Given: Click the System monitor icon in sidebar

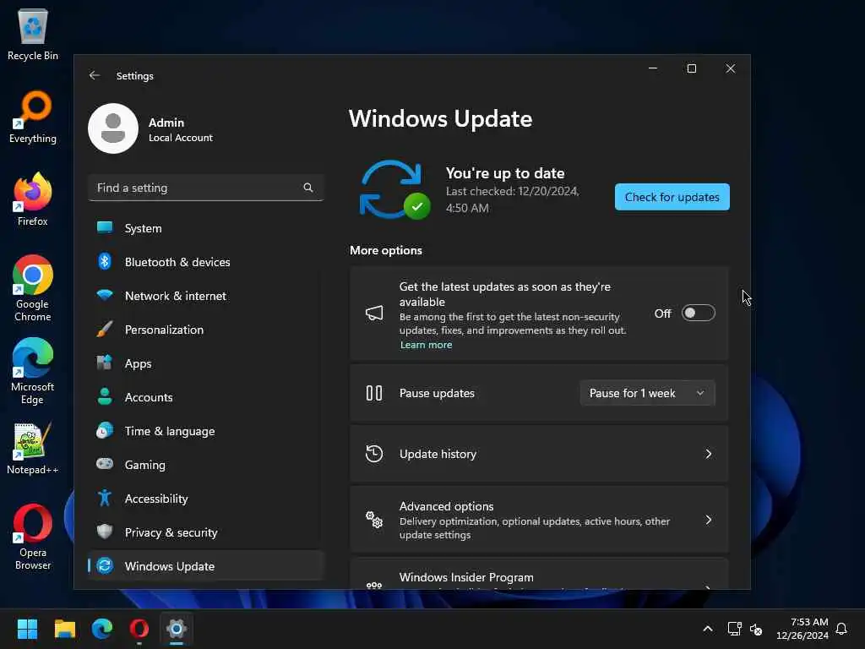Looking at the screenshot, I should point(104,227).
